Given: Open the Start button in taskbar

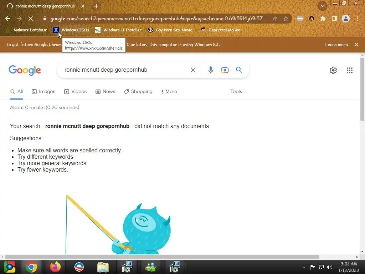Looking at the screenshot, I should pyautogui.click(x=10, y=267).
